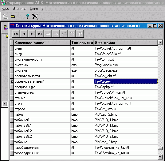This screenshot has width=165, height=161.
Task: Select the Text\sorev.rtf file name cell
Action: point(126,81)
